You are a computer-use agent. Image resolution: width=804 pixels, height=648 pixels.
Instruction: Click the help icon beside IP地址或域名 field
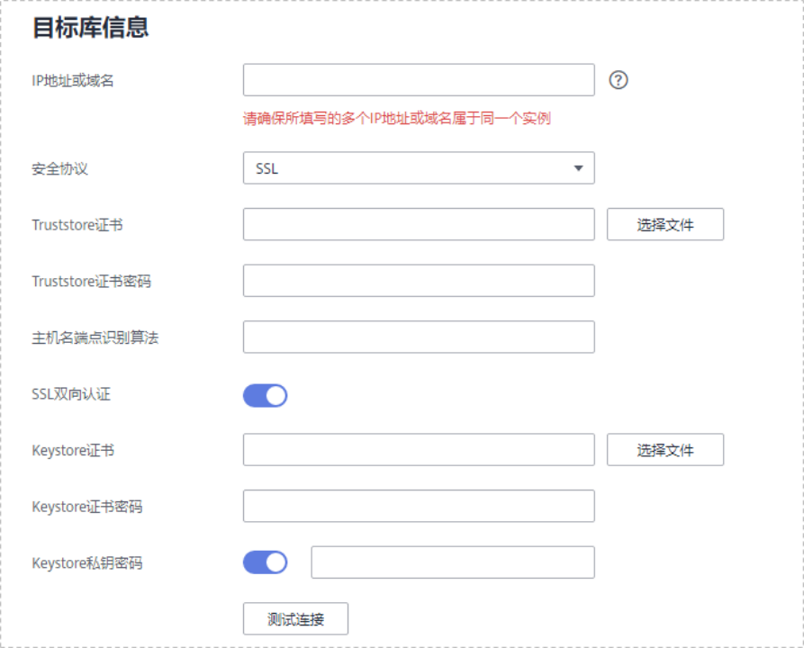(619, 80)
